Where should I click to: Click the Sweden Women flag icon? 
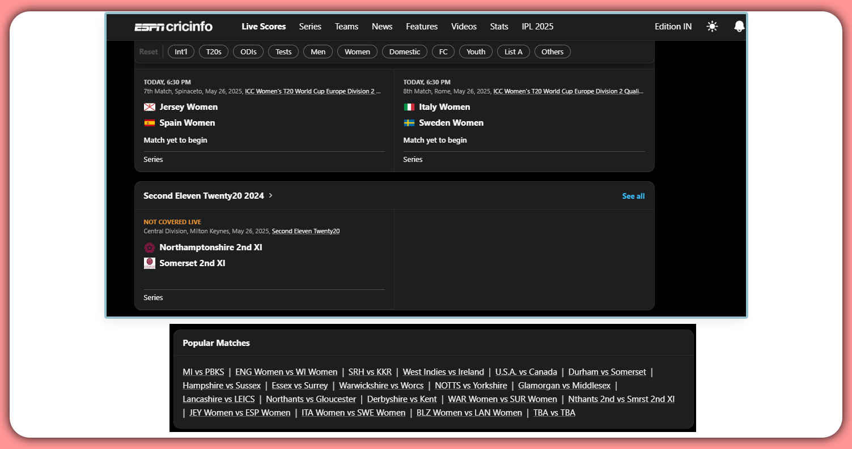pyautogui.click(x=409, y=123)
